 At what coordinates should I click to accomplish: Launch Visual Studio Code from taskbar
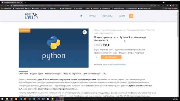click(x=21, y=99)
